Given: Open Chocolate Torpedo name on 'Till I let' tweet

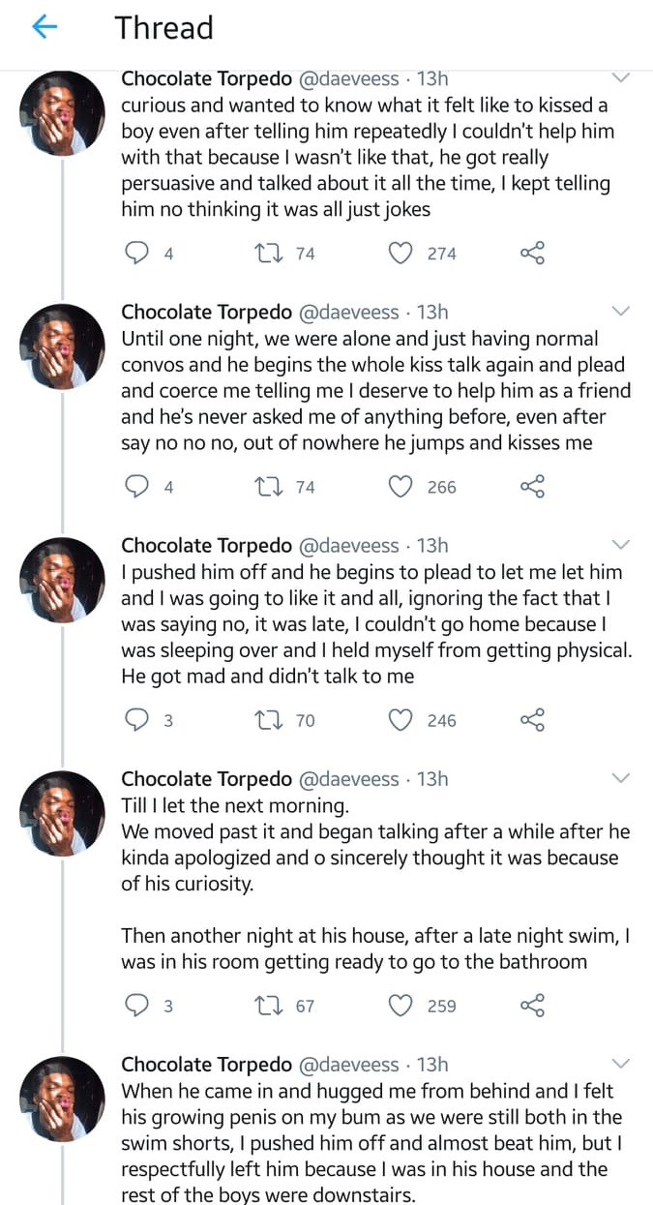Looking at the screenshot, I should tap(206, 779).
